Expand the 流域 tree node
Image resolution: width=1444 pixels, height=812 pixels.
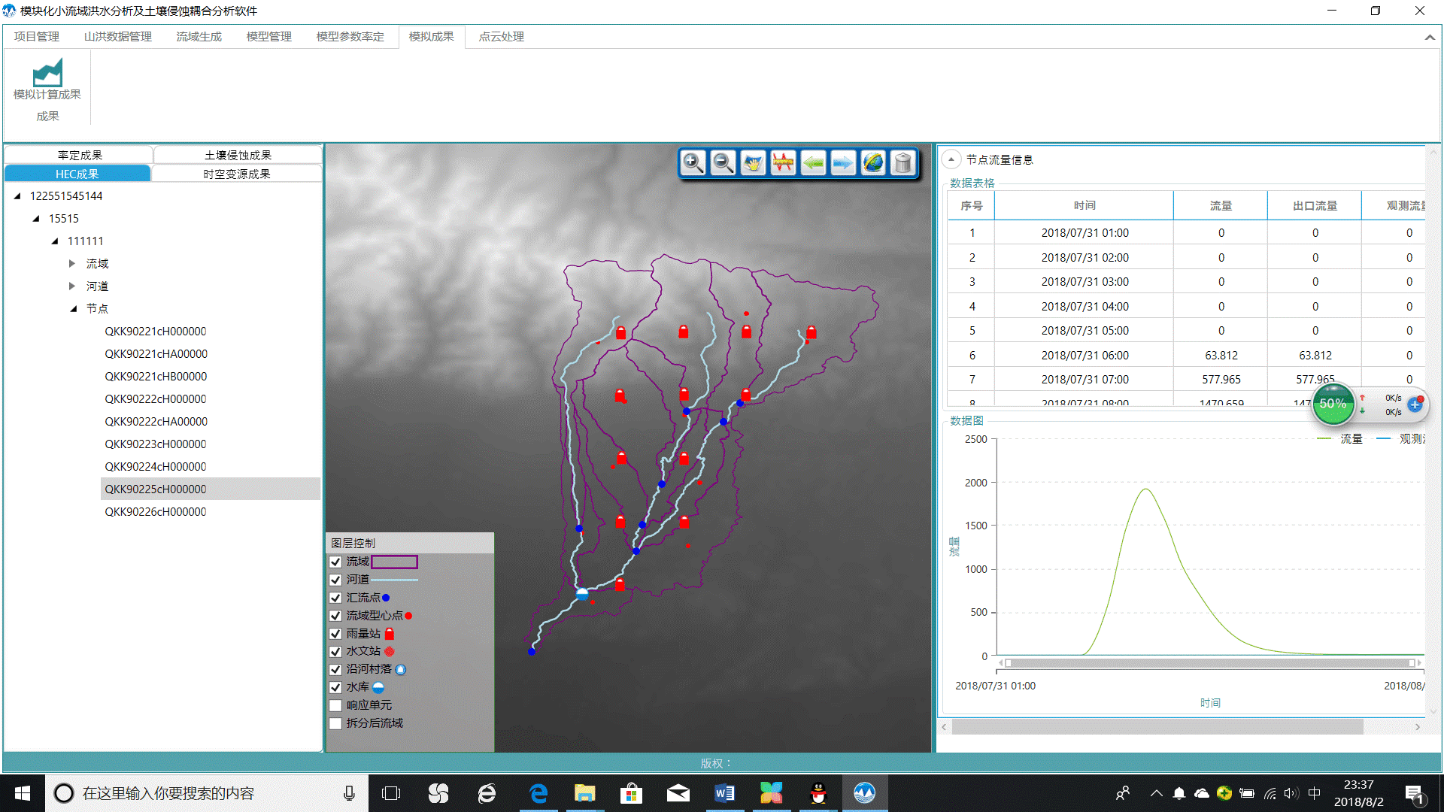(72, 264)
